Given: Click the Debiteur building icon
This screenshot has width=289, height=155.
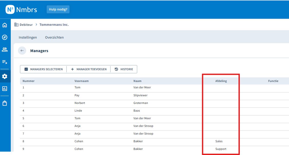Looking at the screenshot, I should click(16, 25).
